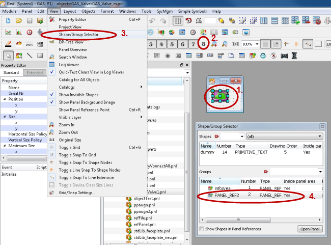Image resolution: width=331 pixels, height=245 pixels.
Task: Click the Open Panel button
Action: point(309,229)
